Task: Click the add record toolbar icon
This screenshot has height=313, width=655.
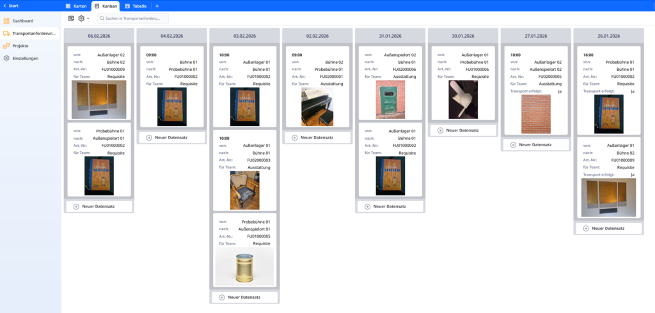Action: click(71, 19)
